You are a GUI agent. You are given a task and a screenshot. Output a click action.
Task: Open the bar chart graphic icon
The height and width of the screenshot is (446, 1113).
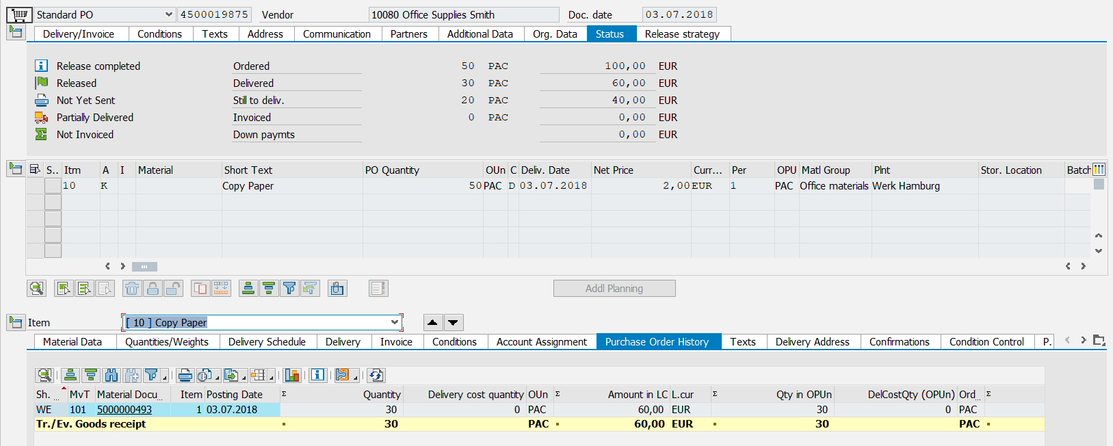pyautogui.click(x=292, y=376)
